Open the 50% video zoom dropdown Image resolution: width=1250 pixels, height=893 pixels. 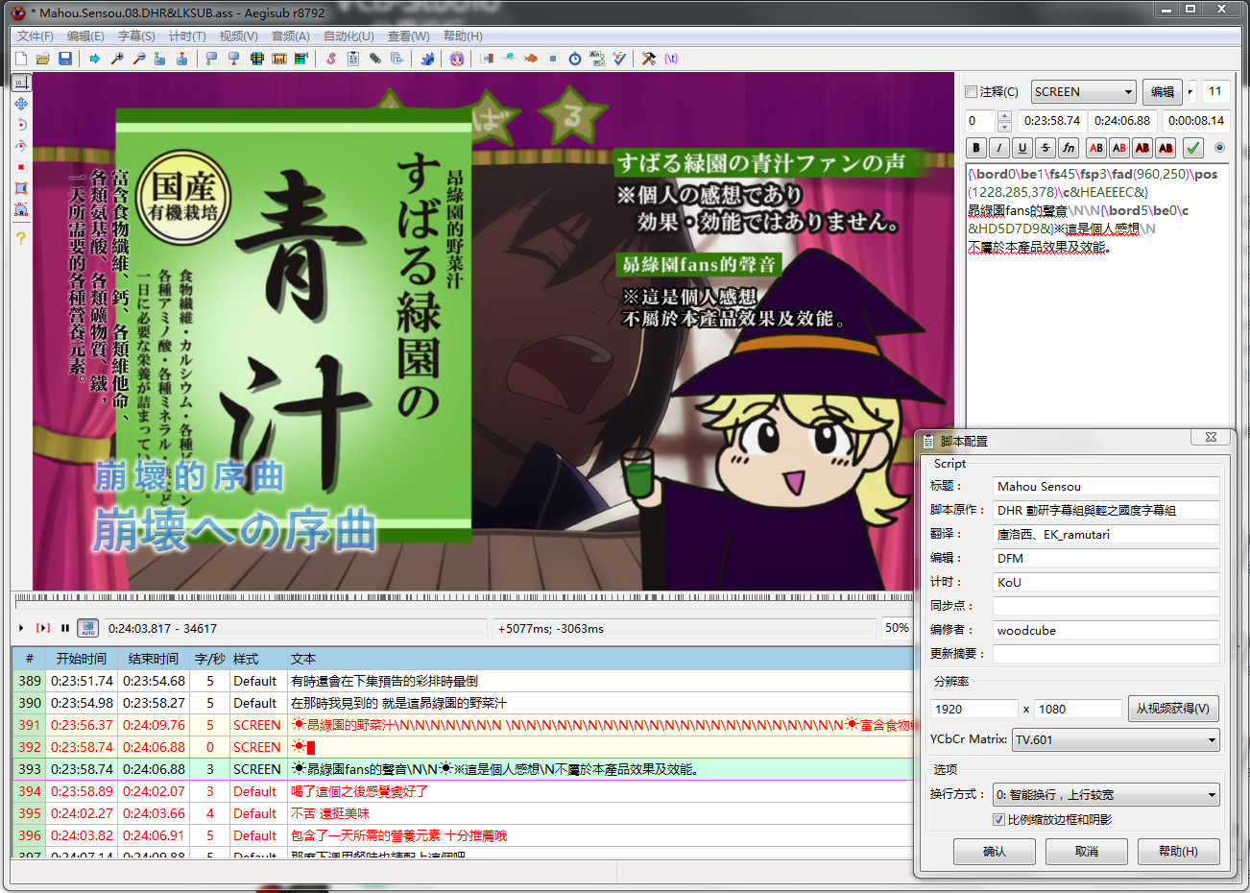899,628
